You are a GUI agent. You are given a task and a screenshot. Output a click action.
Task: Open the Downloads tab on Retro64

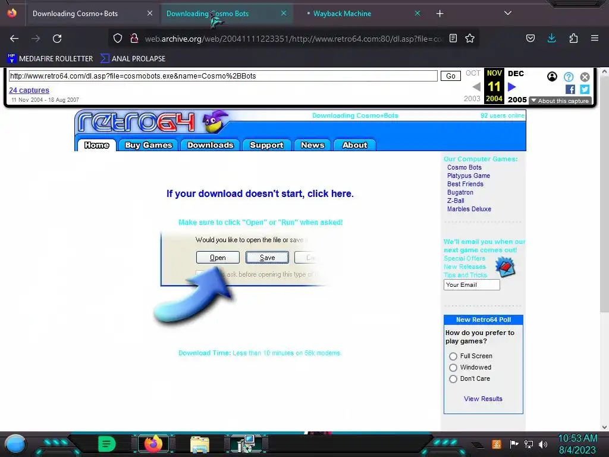[210, 145]
